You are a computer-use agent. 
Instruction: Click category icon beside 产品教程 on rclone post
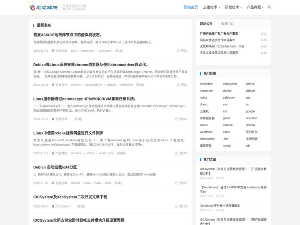(52, 153)
